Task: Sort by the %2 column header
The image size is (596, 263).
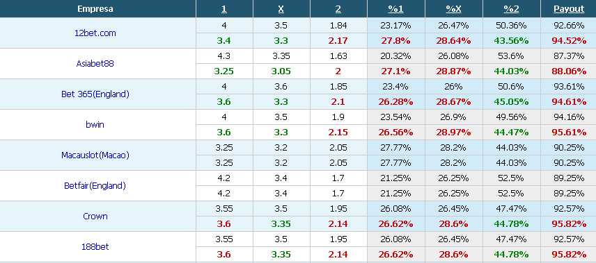Action: pyautogui.click(x=511, y=9)
